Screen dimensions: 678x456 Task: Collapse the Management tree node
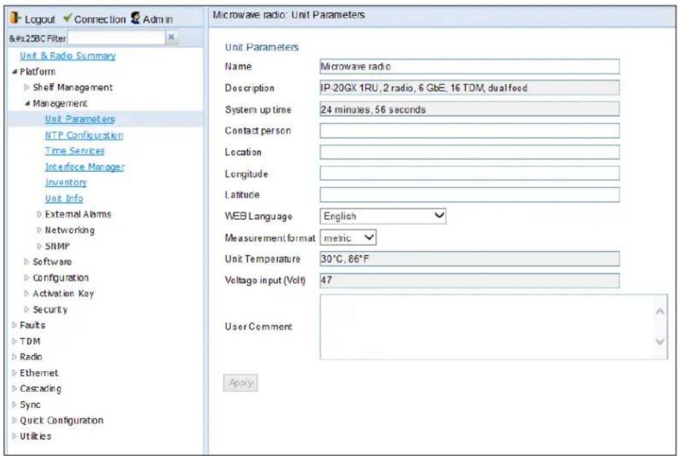27,103
